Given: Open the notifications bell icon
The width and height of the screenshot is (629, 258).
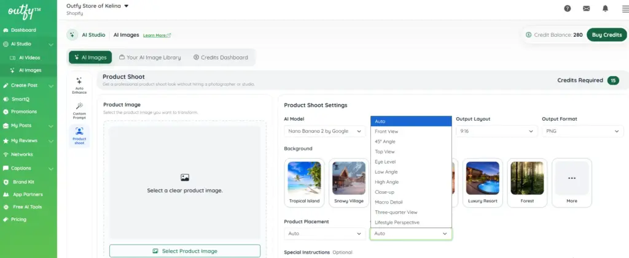Looking at the screenshot, I should (x=605, y=9).
